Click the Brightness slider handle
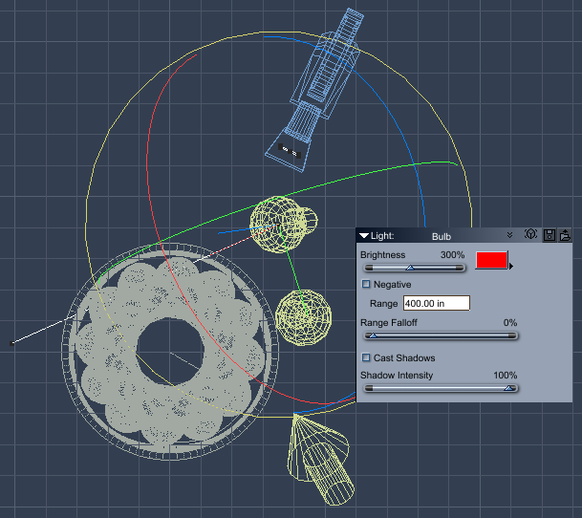 coord(410,268)
